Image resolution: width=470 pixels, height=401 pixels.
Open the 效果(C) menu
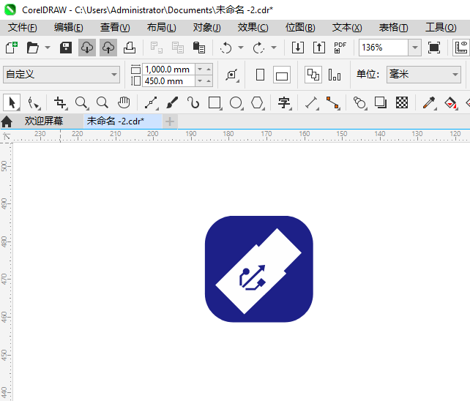(253, 28)
